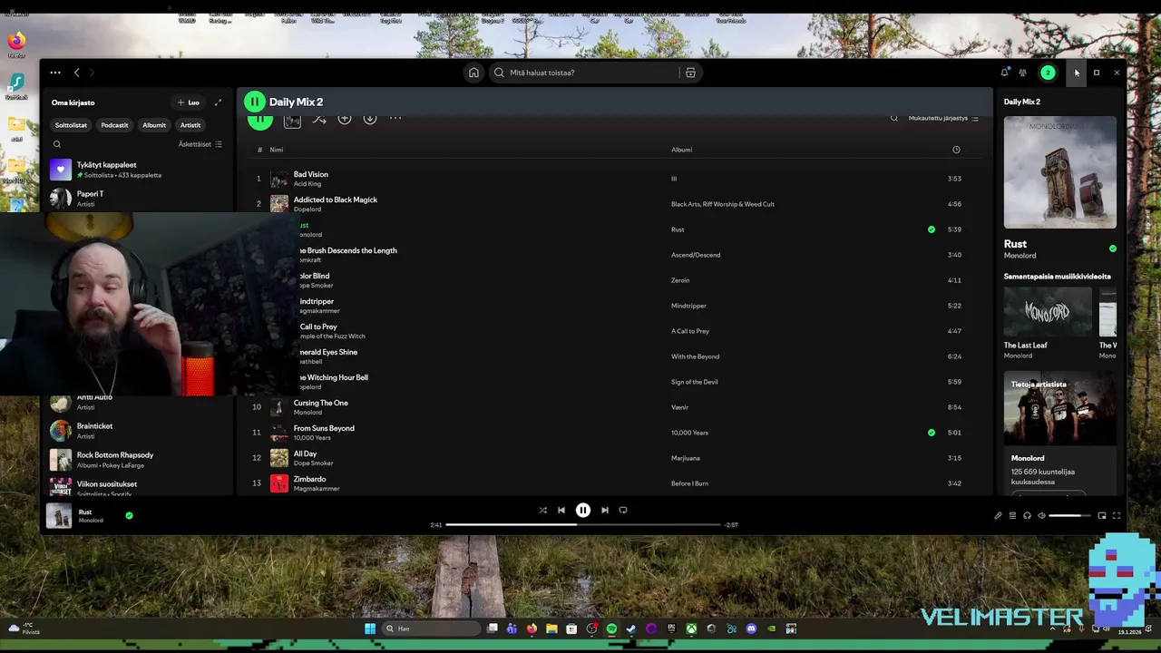Image resolution: width=1161 pixels, height=653 pixels.
Task: Mute with the volume speaker icon
Action: pos(1041,516)
